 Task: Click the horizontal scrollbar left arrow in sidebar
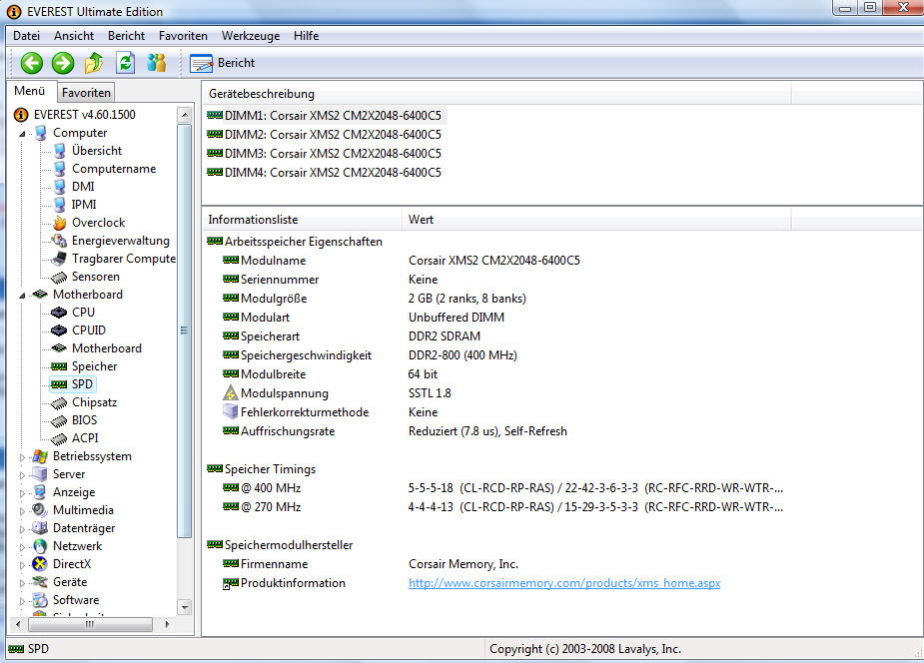click(x=18, y=624)
